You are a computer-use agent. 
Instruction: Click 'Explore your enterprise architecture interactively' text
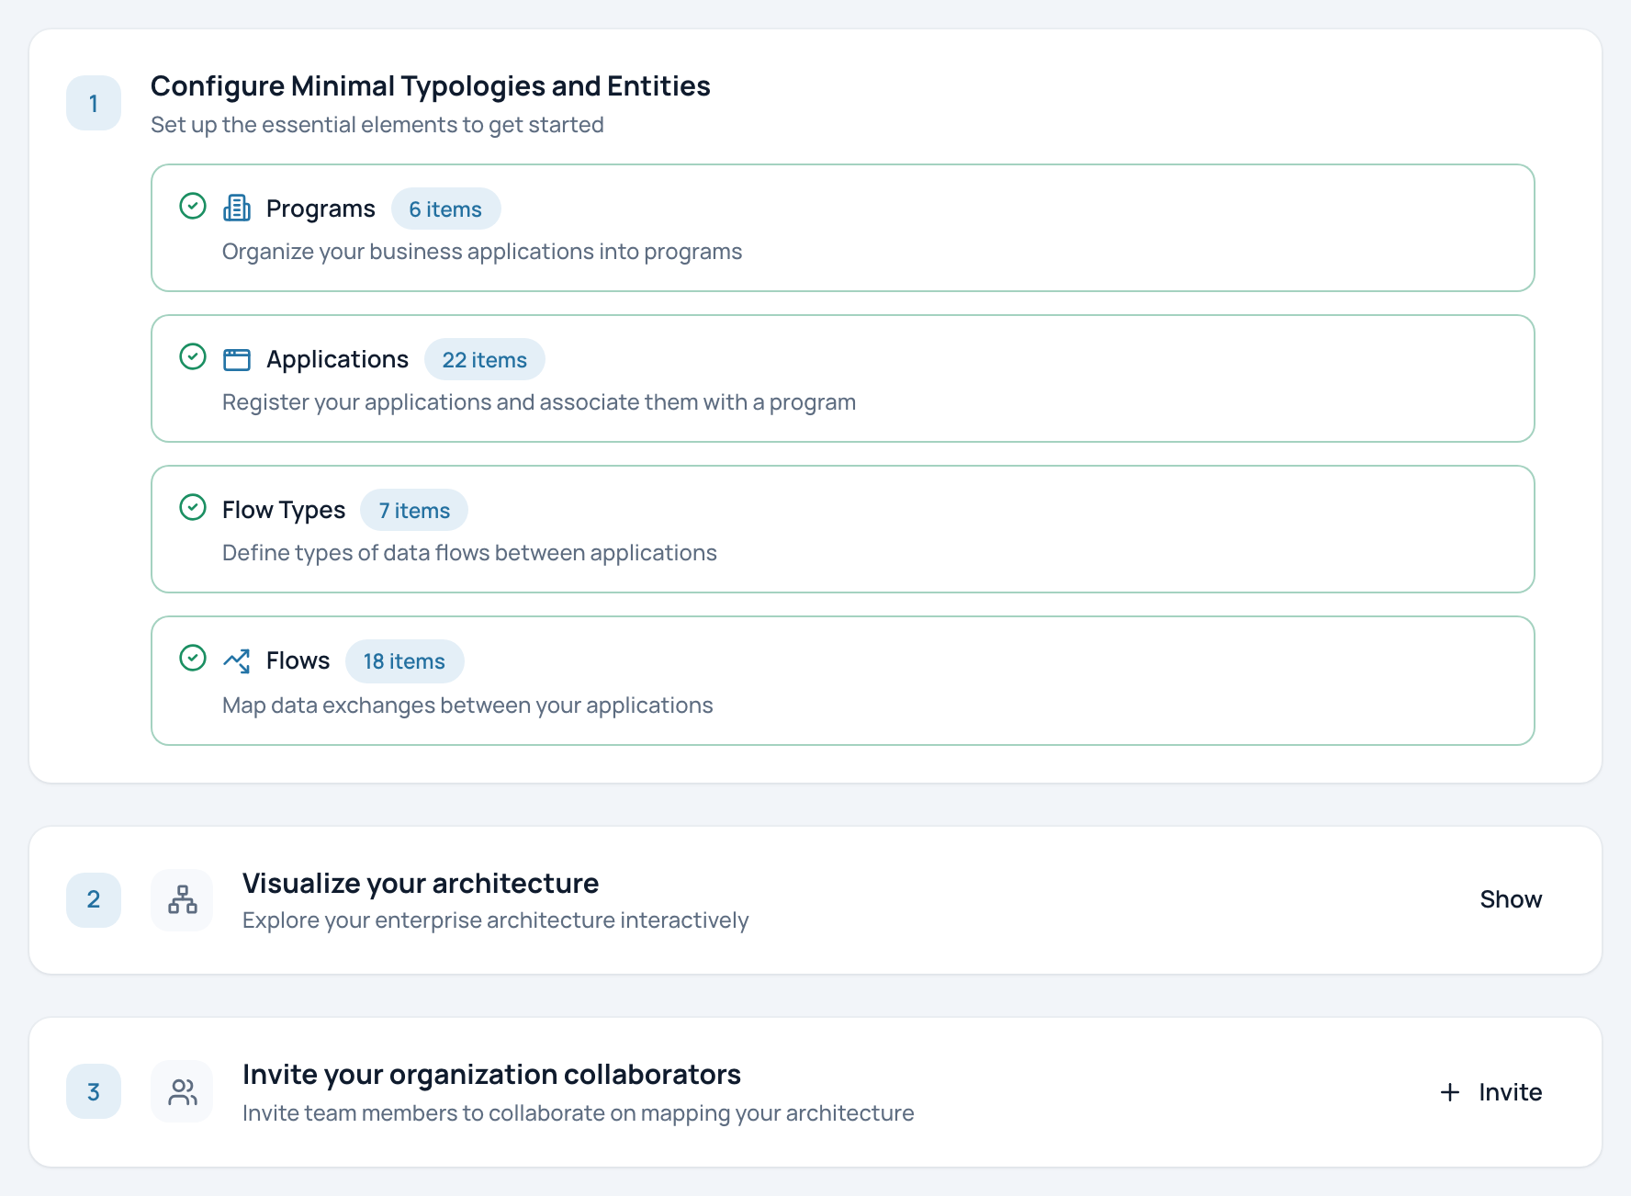(496, 920)
